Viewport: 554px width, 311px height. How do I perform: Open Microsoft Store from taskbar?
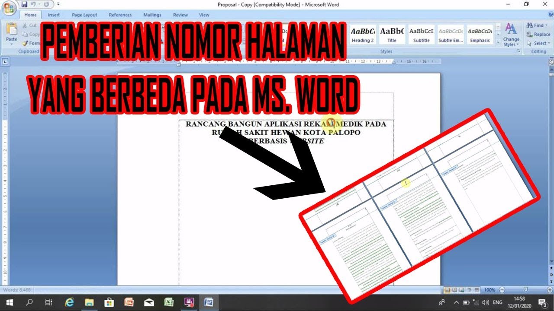coord(109,302)
